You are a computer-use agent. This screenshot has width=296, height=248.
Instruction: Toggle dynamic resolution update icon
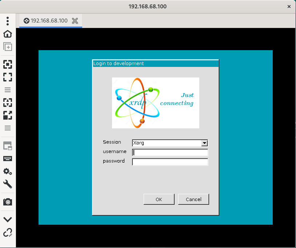pos(8,103)
